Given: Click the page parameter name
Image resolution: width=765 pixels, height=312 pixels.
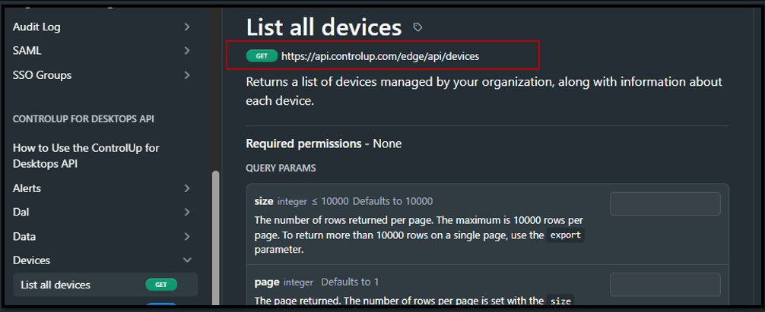Looking at the screenshot, I should coord(267,282).
